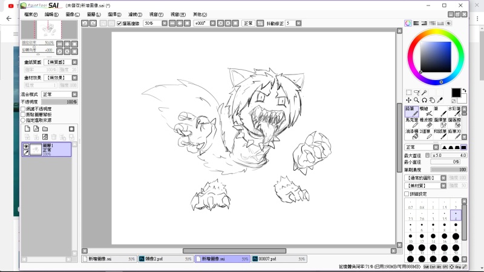Enable 保護不透明度 preserve opacity
The width and height of the screenshot is (484, 272).
23,109
